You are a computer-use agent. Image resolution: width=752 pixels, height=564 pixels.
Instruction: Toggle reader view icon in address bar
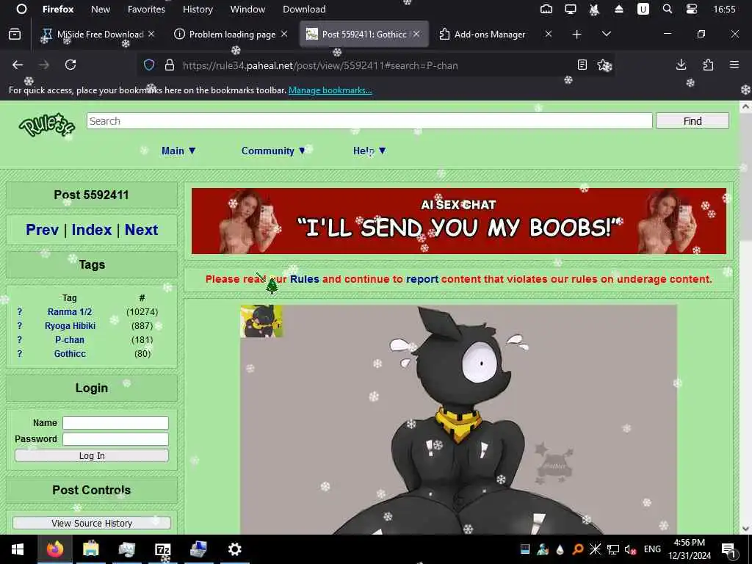(582, 65)
